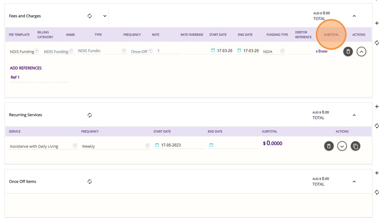This screenshot has width=391, height=218.
Task: Open the Assistance with Daily Living service dropdown
Action: click(75, 146)
